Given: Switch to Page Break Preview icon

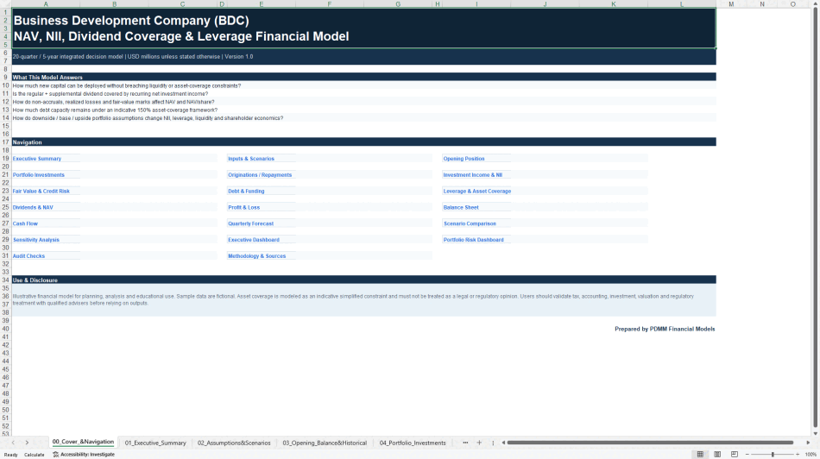Looking at the screenshot, I should click(x=735, y=455).
